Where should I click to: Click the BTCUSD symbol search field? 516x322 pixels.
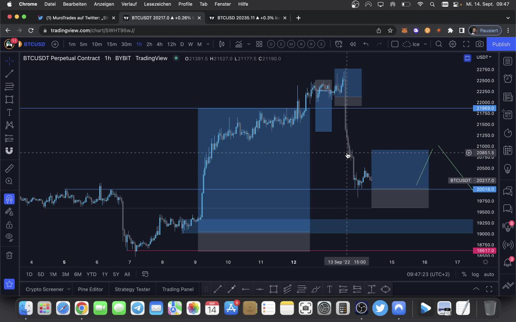(35, 44)
